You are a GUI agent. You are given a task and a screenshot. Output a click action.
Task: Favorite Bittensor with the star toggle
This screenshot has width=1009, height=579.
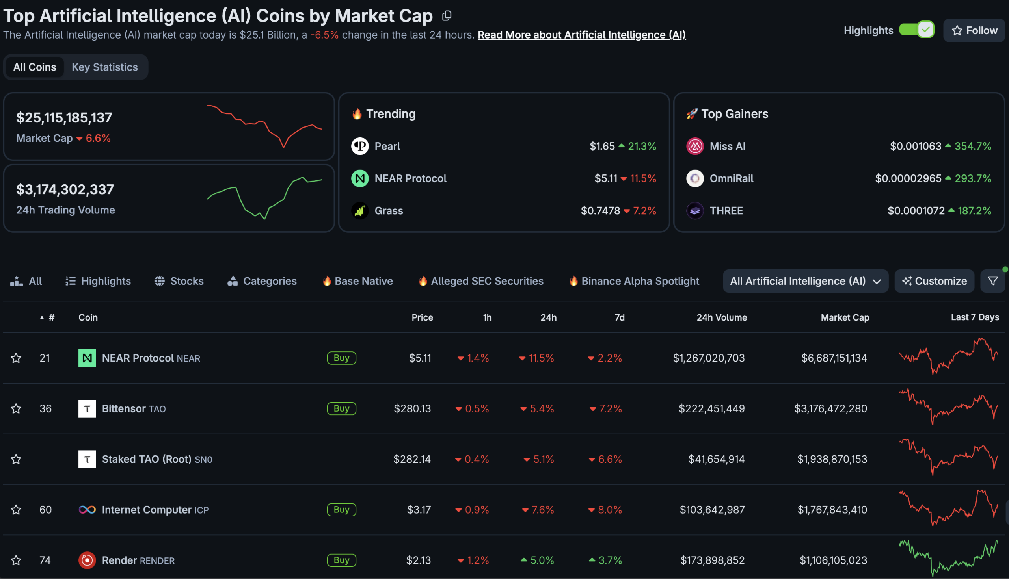[16, 408]
